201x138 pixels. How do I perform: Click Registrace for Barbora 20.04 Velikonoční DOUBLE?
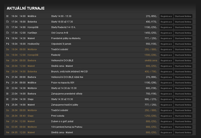[x=166, y=61]
